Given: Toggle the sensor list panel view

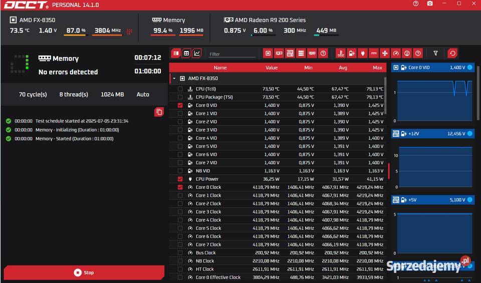Looking at the screenshot, I should [x=176, y=54].
